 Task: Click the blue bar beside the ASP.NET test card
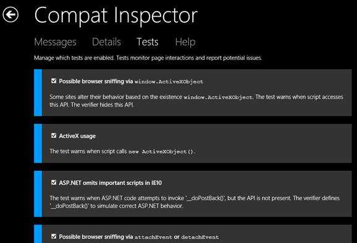pos(38,194)
